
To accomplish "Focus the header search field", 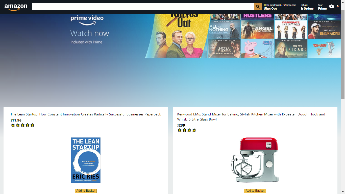I will click(x=143, y=7).
